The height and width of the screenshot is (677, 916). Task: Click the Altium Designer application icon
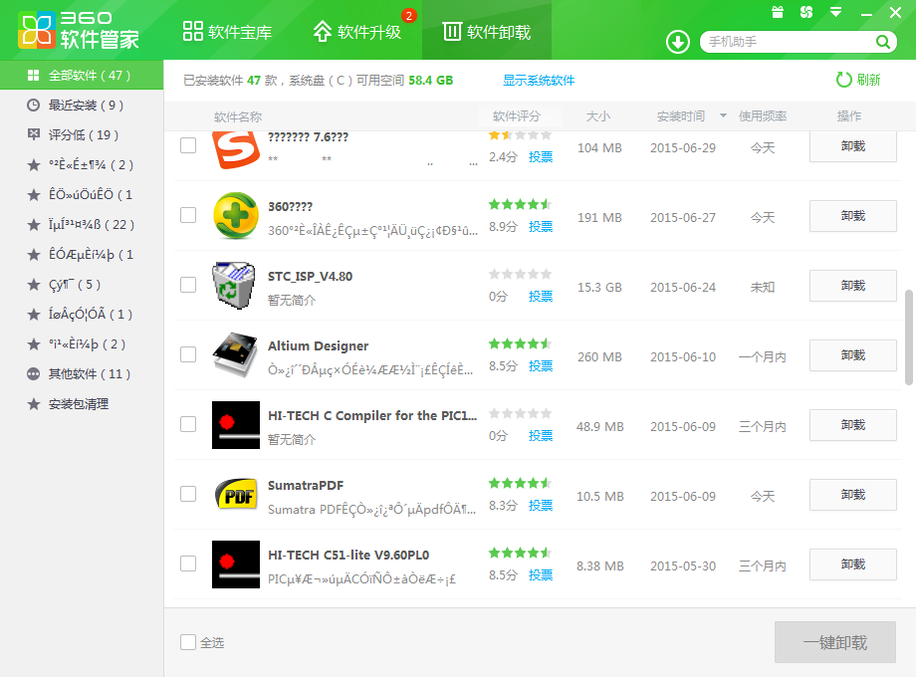click(236, 355)
